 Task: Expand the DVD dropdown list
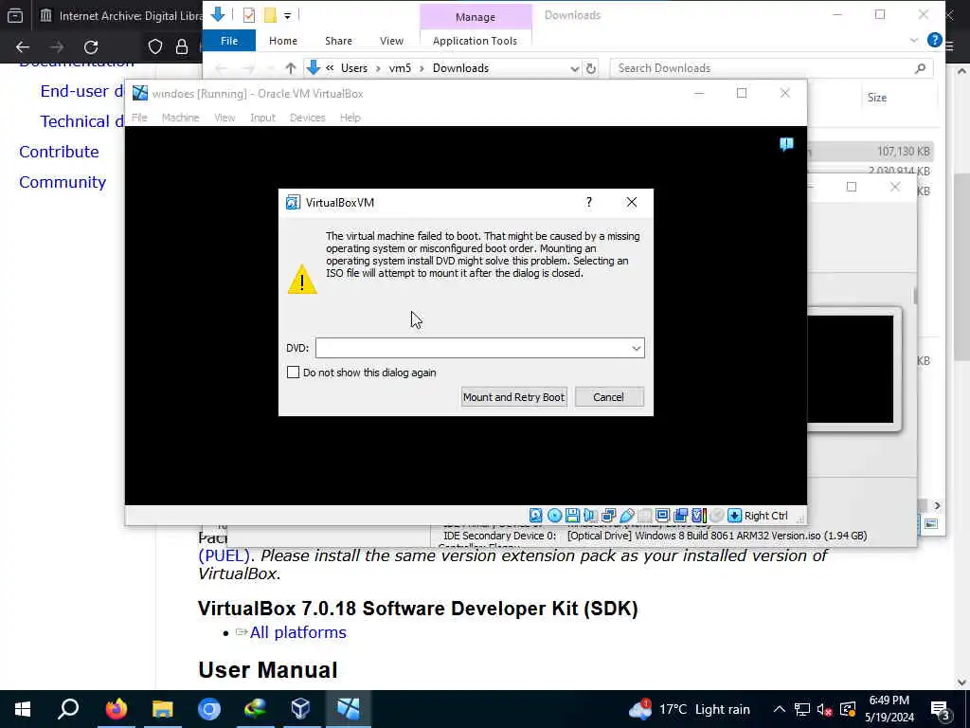[636, 348]
